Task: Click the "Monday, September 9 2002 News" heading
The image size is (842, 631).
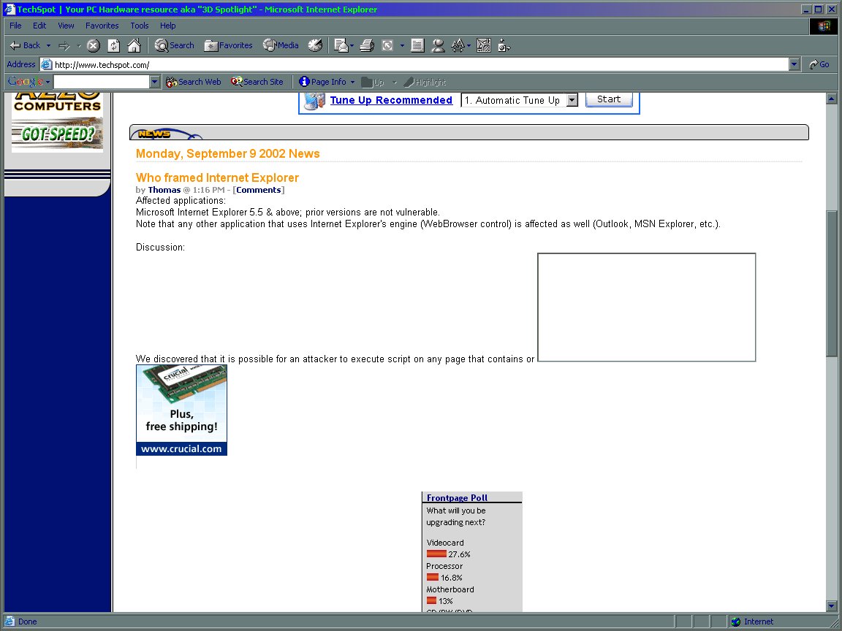Action: pyautogui.click(x=228, y=153)
